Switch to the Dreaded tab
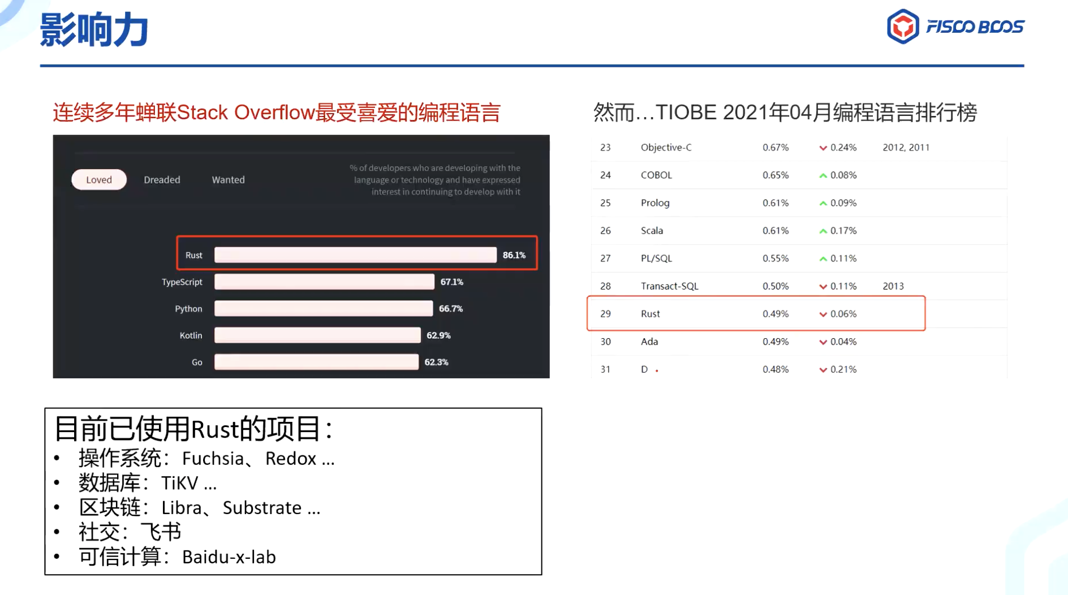Screen dimensions: 1068x595 [162, 180]
